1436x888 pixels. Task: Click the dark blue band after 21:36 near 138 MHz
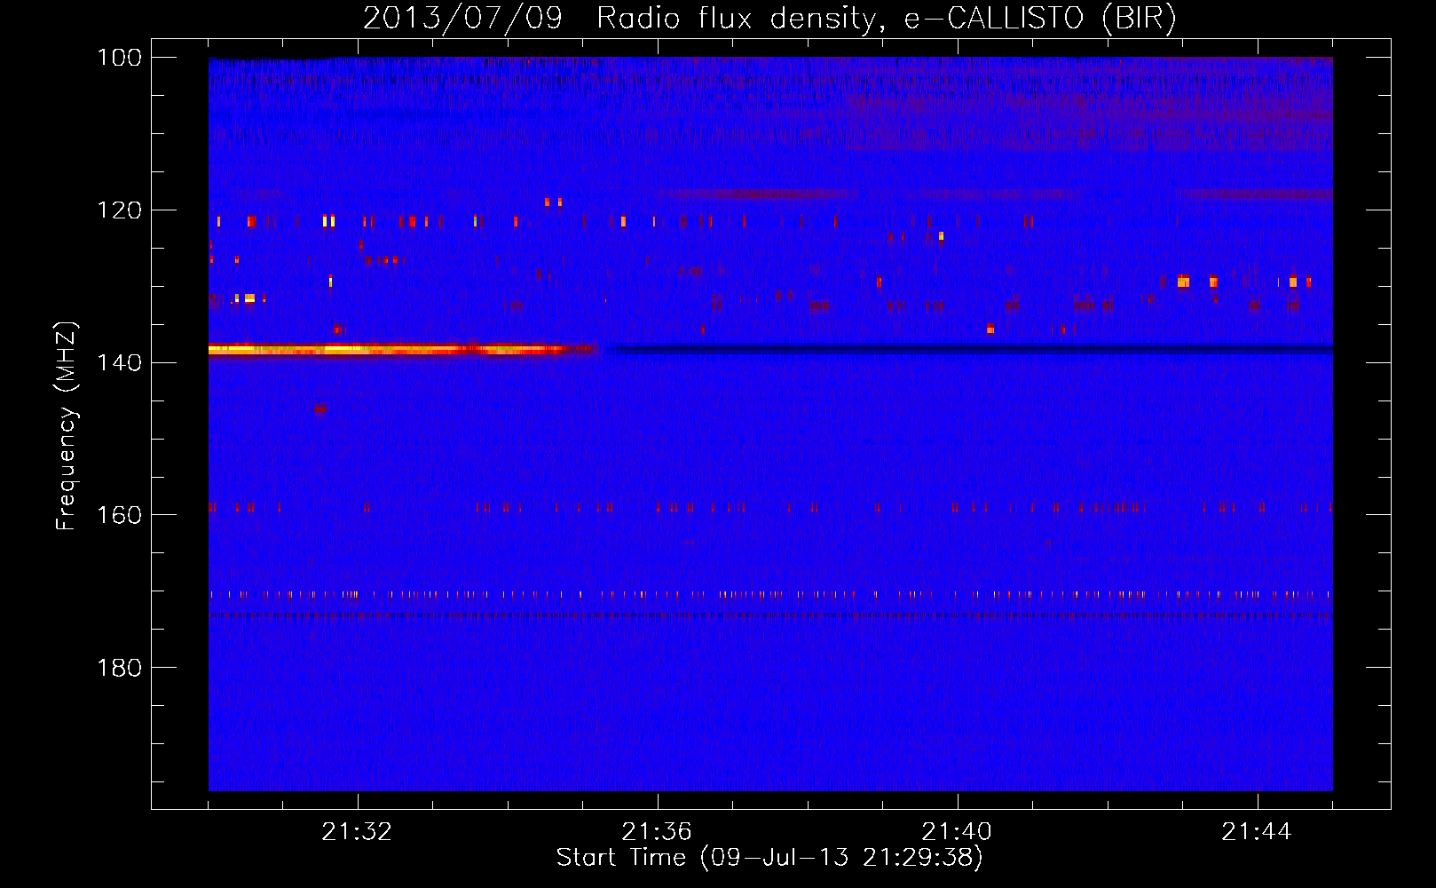972,350
